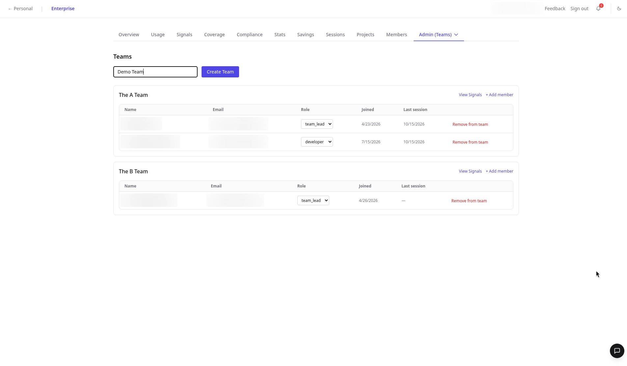The image size is (627, 366).
Task: Remove the member from The B Team
Action: click(x=469, y=201)
